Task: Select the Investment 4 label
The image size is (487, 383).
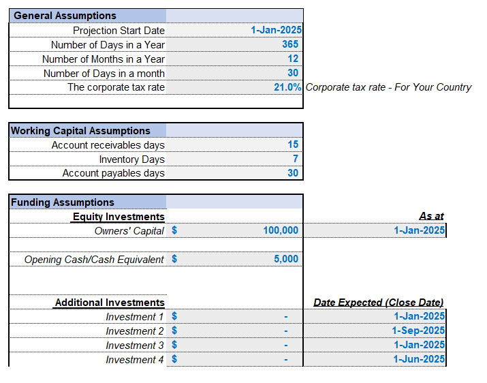Action: 134,360
